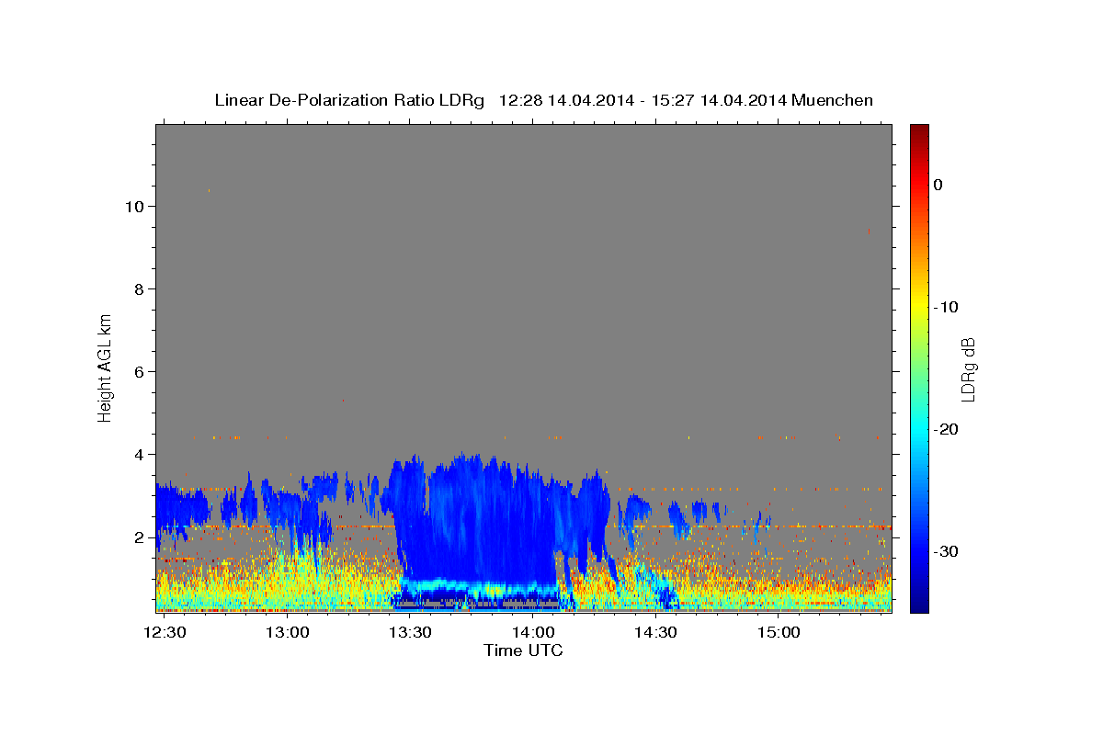Click the height tick label 4
The height and width of the screenshot is (735, 1103).
point(137,454)
